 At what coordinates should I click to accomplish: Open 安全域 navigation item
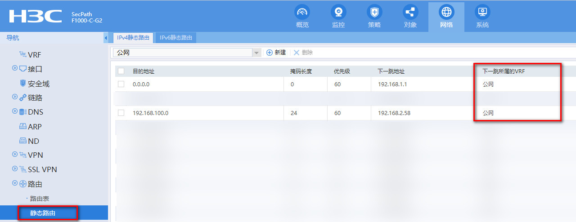39,84
